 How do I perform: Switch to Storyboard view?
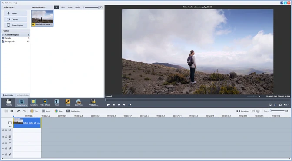pos(243,111)
